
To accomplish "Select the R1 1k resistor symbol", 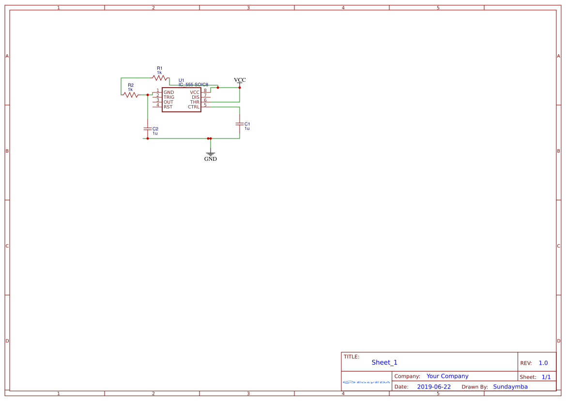I will click(x=160, y=77).
